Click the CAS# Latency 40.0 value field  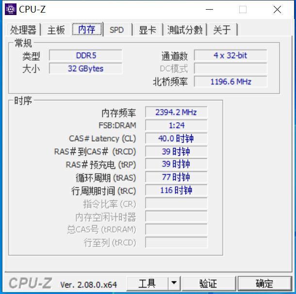point(176,138)
